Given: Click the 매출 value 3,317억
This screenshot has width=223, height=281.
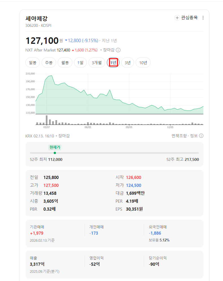Looking at the screenshot, I should click(x=37, y=264).
